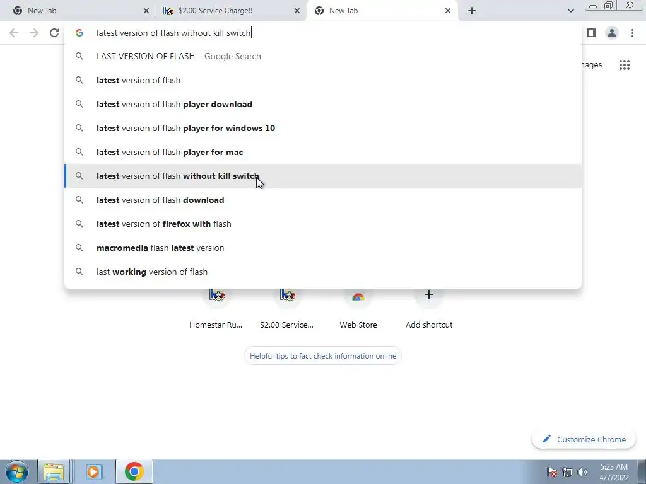Select suggestion 'latest version of firefox with flash'
Viewport: 646px width, 484px height.
tap(323, 224)
